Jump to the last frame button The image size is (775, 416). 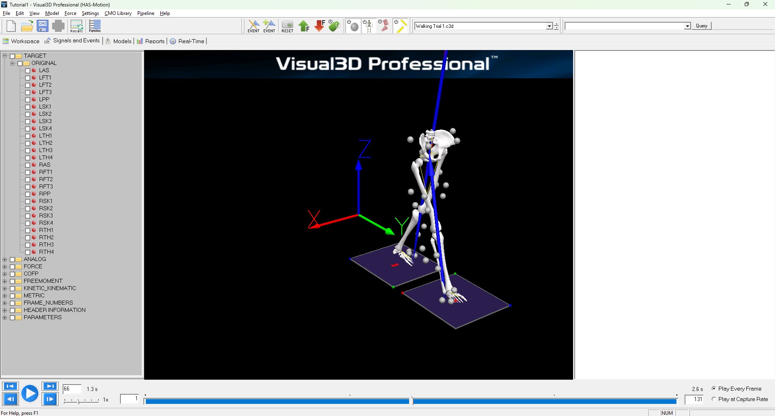50,386
